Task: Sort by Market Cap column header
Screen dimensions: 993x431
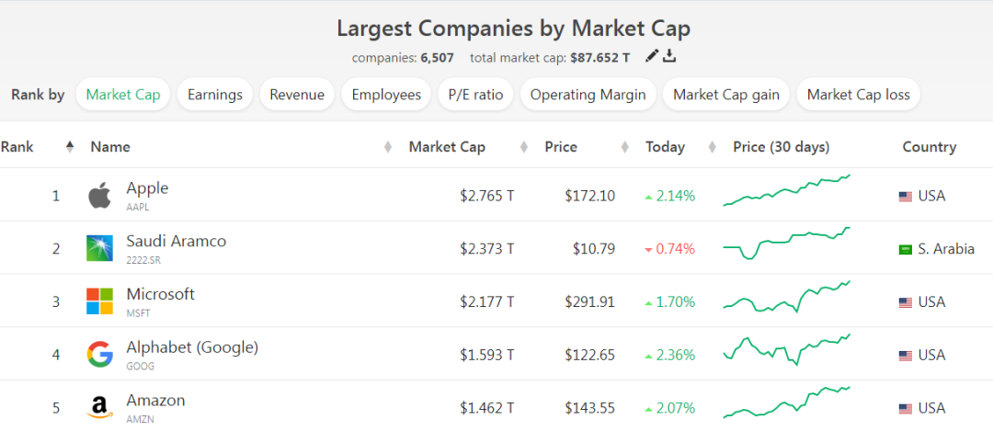Action: pyautogui.click(x=447, y=147)
